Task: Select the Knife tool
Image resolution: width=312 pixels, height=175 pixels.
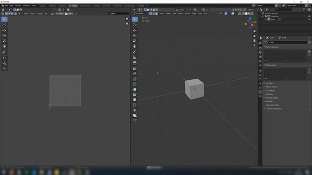Action: 135,84
